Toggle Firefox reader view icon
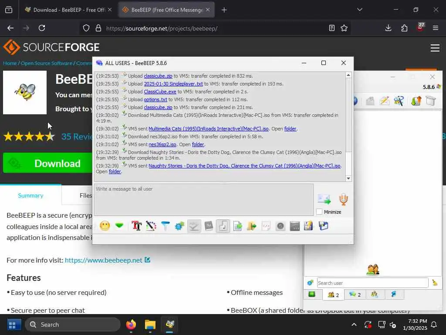446x335 pixels. click(x=331, y=28)
